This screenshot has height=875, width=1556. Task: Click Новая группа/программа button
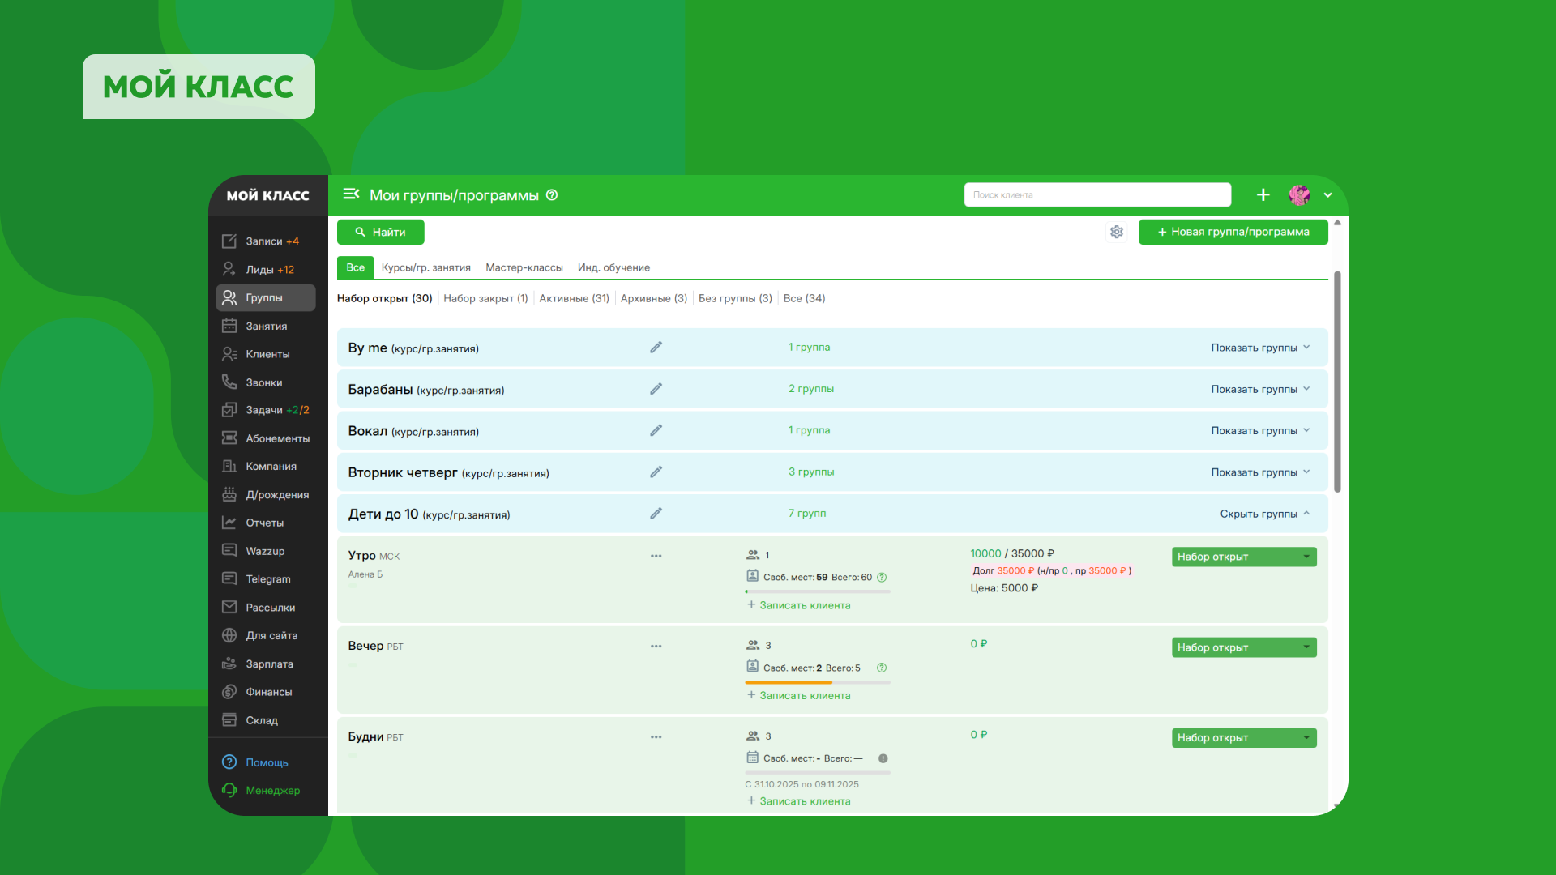pyautogui.click(x=1233, y=232)
